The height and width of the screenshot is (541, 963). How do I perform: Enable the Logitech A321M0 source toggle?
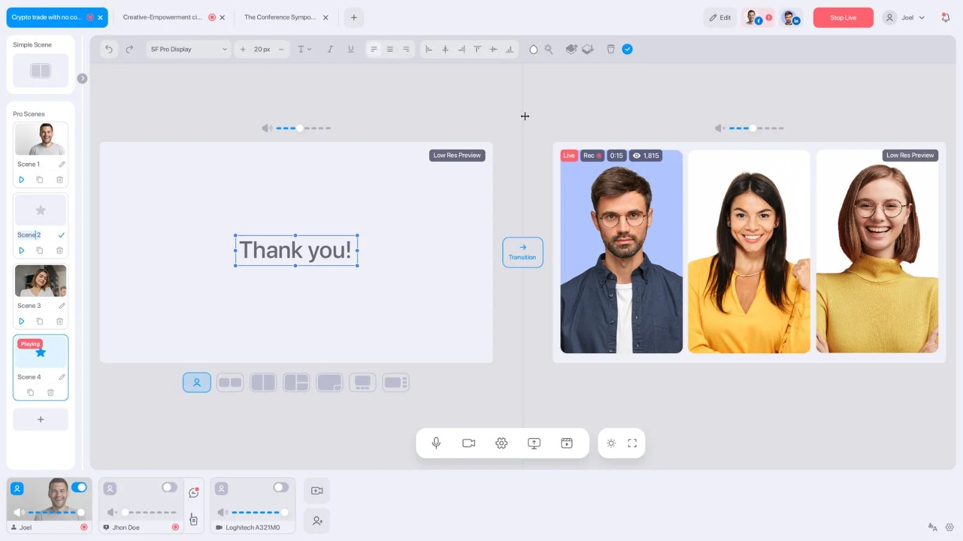point(280,487)
